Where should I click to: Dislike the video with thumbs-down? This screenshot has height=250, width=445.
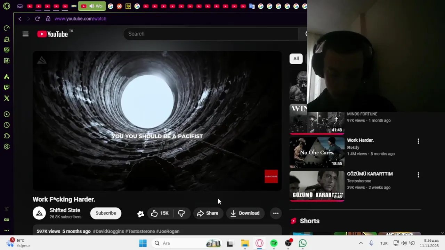pos(181,213)
